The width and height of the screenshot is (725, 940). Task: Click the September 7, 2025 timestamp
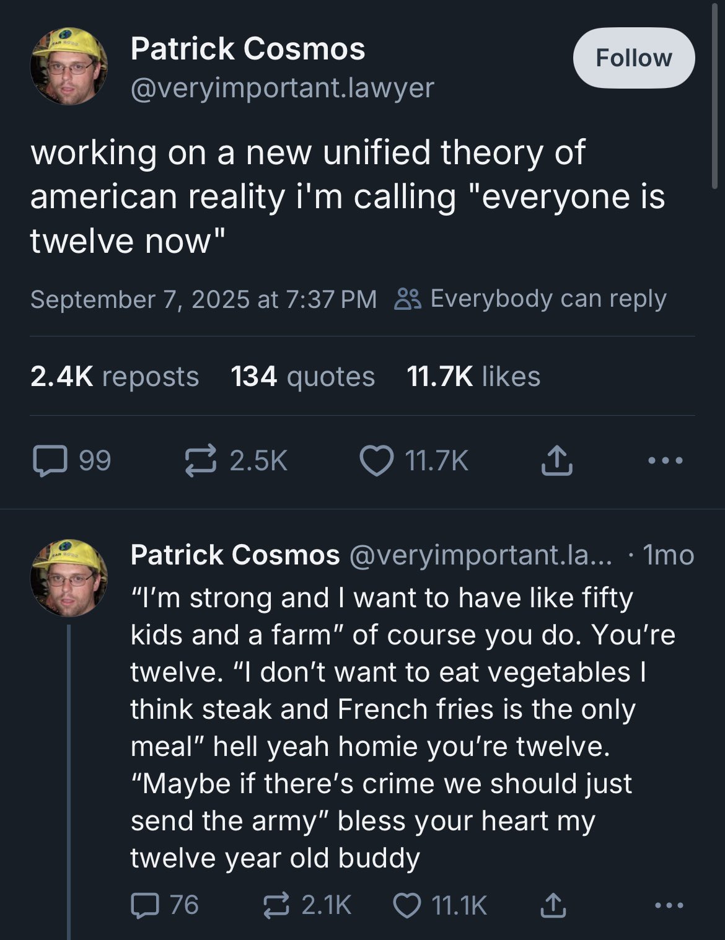tap(203, 299)
